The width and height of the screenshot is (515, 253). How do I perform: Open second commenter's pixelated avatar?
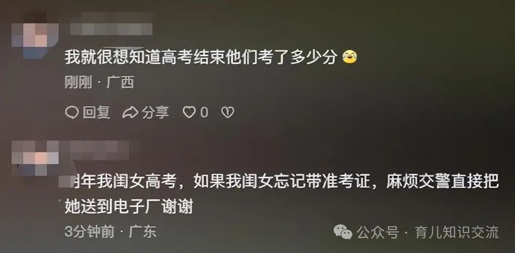click(35, 157)
